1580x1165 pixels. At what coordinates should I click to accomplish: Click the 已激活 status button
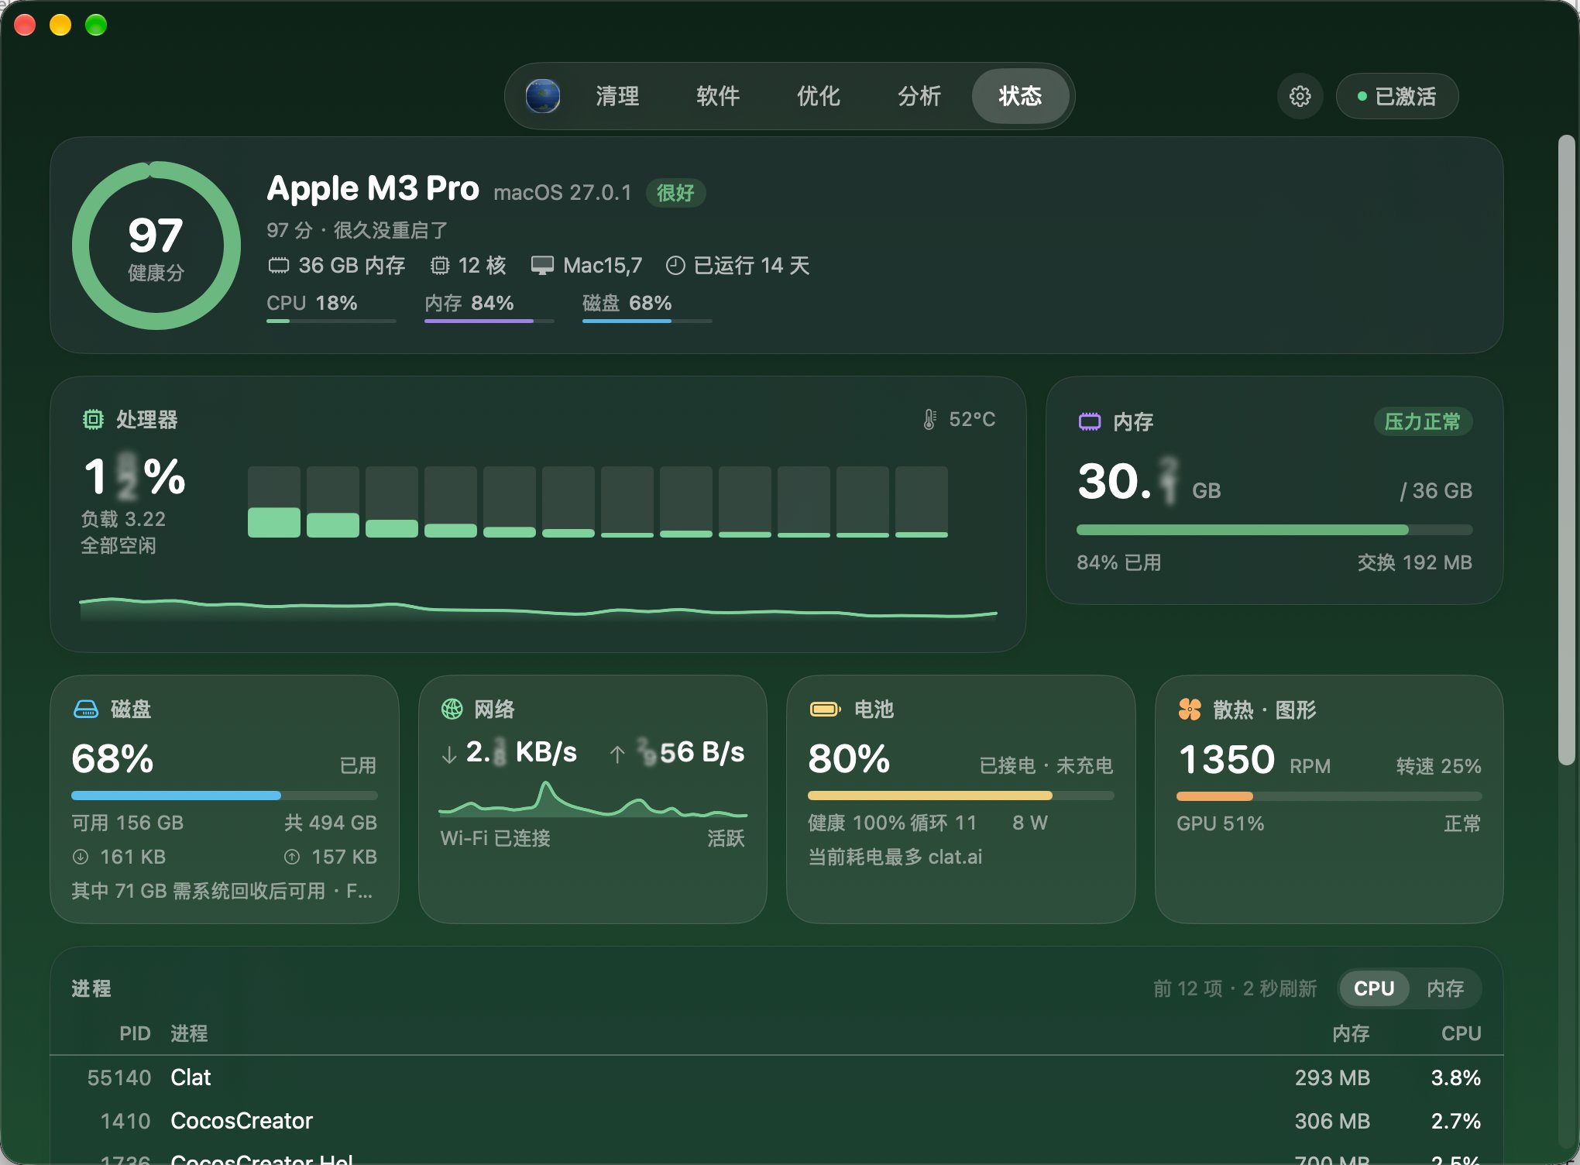coord(1397,96)
